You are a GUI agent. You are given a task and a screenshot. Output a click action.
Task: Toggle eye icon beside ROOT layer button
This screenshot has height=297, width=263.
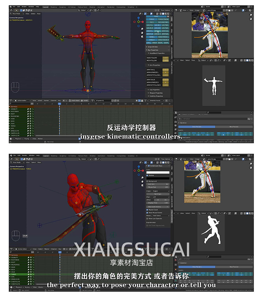pyautogui.click(x=168, y=16)
